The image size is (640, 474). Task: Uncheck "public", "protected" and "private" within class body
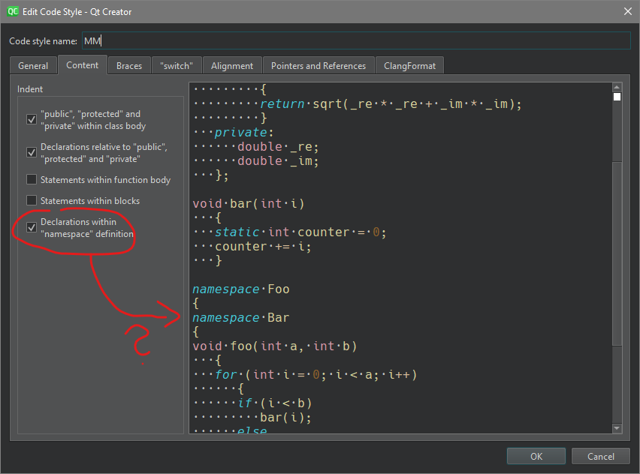[x=32, y=119]
